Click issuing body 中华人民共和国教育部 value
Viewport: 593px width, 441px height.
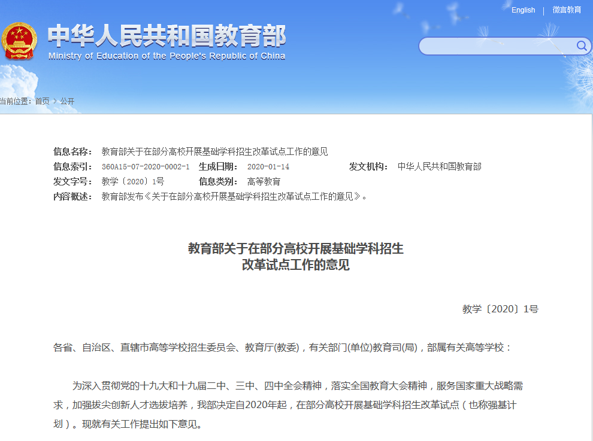click(x=440, y=167)
